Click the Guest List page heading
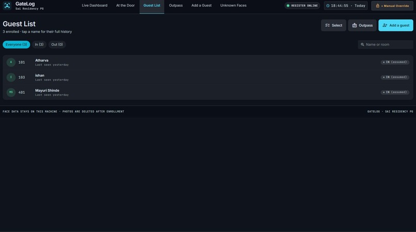Image resolution: width=416 pixels, height=232 pixels. (19, 24)
